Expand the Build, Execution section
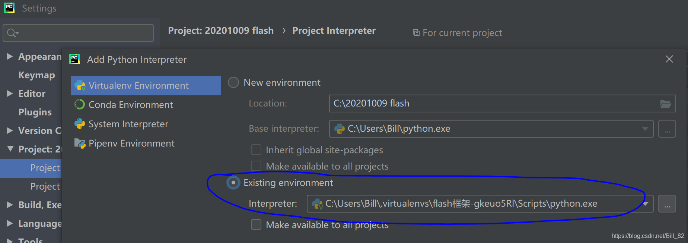 point(10,205)
